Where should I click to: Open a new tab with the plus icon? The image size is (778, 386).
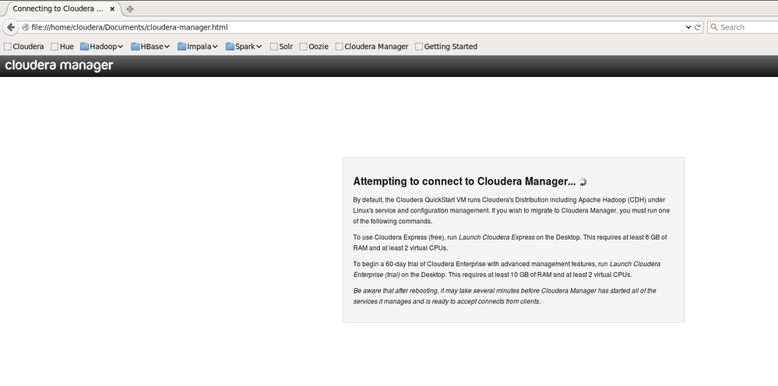(x=130, y=9)
